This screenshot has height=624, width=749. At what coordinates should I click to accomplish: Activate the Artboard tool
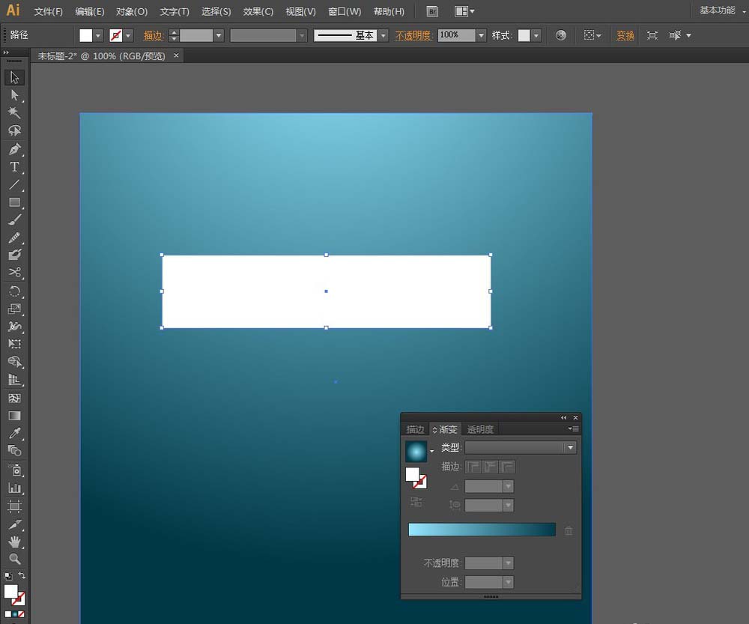coord(14,506)
